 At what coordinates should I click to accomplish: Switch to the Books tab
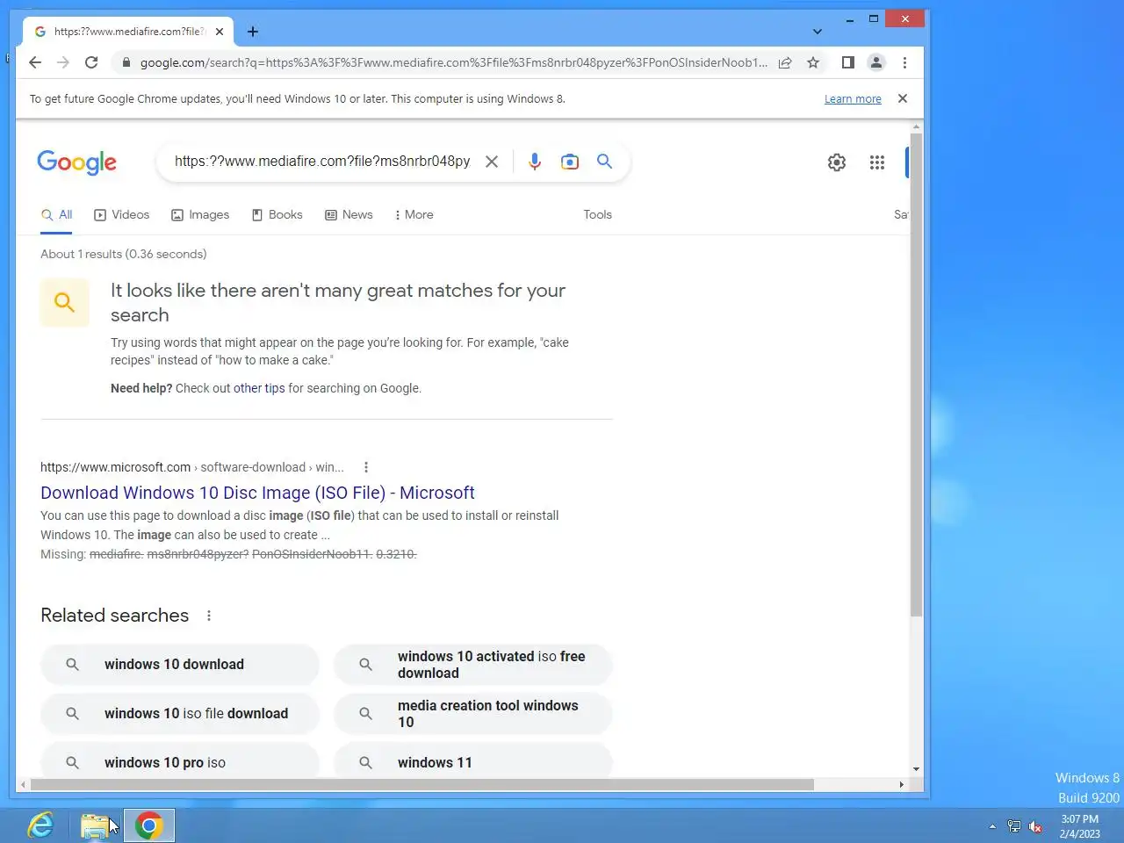pos(277,215)
